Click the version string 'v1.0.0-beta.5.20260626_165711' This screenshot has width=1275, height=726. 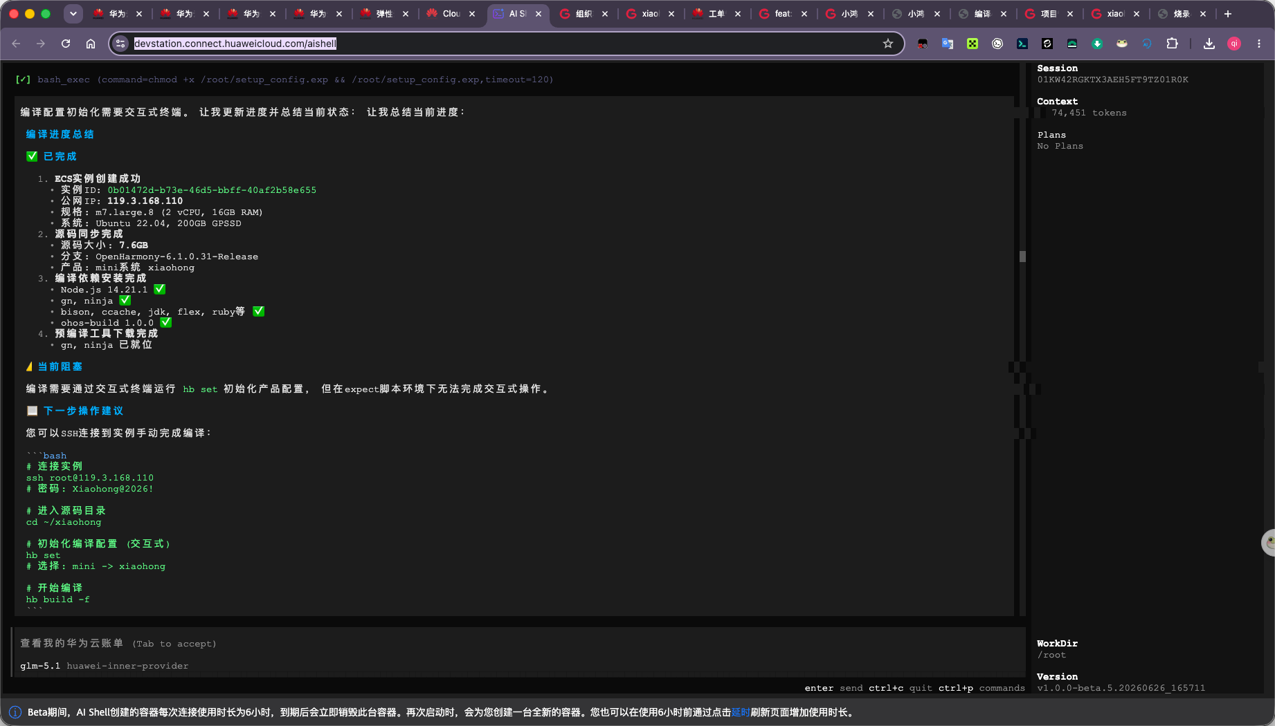1121,688
